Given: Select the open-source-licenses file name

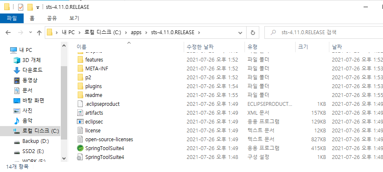Looking at the screenshot, I should click(x=109, y=140).
